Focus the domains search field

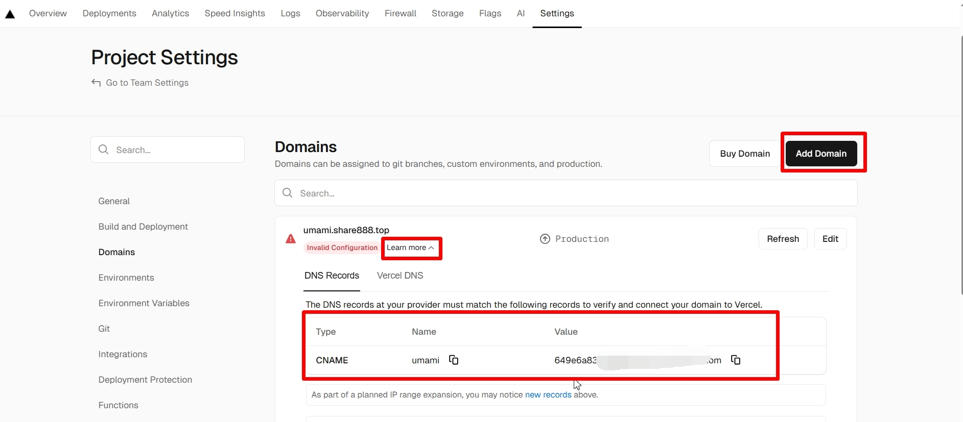[x=566, y=193]
